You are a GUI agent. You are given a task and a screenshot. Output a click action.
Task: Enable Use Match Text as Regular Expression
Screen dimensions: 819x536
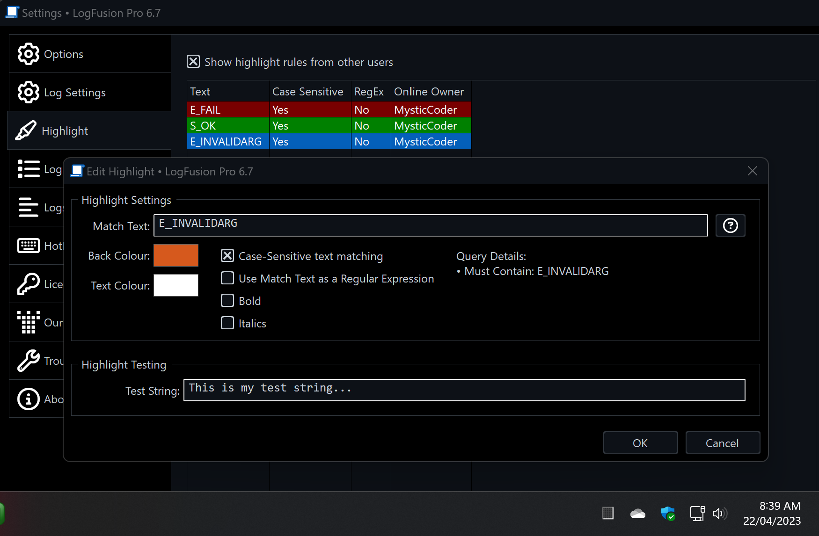point(227,278)
